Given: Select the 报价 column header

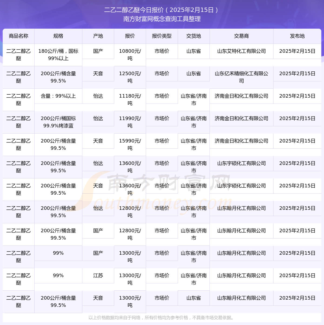Looking at the screenshot, I should 130,36.
